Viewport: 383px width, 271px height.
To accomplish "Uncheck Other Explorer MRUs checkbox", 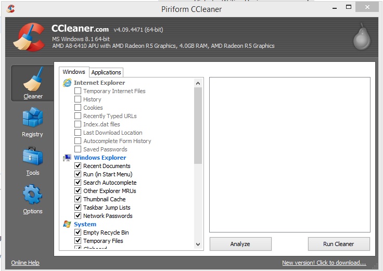I will point(78,191).
